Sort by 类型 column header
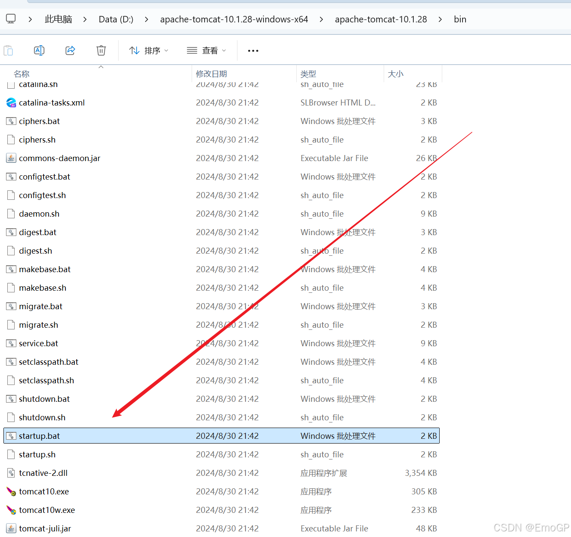Screen dimensions: 571x537 click(x=308, y=74)
